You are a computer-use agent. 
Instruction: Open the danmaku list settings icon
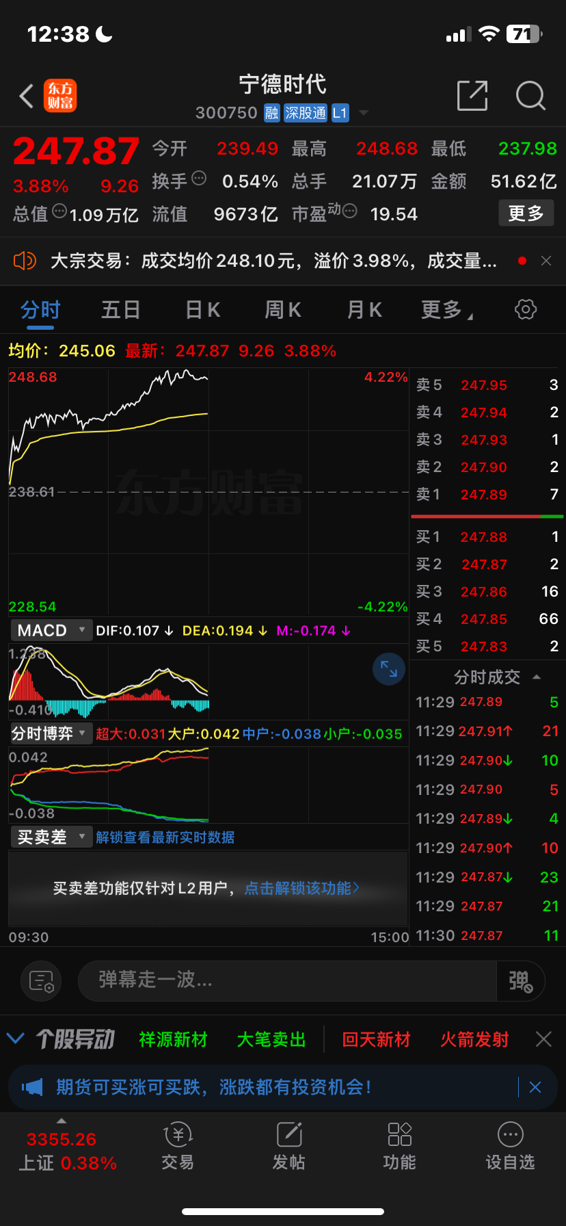(x=41, y=981)
